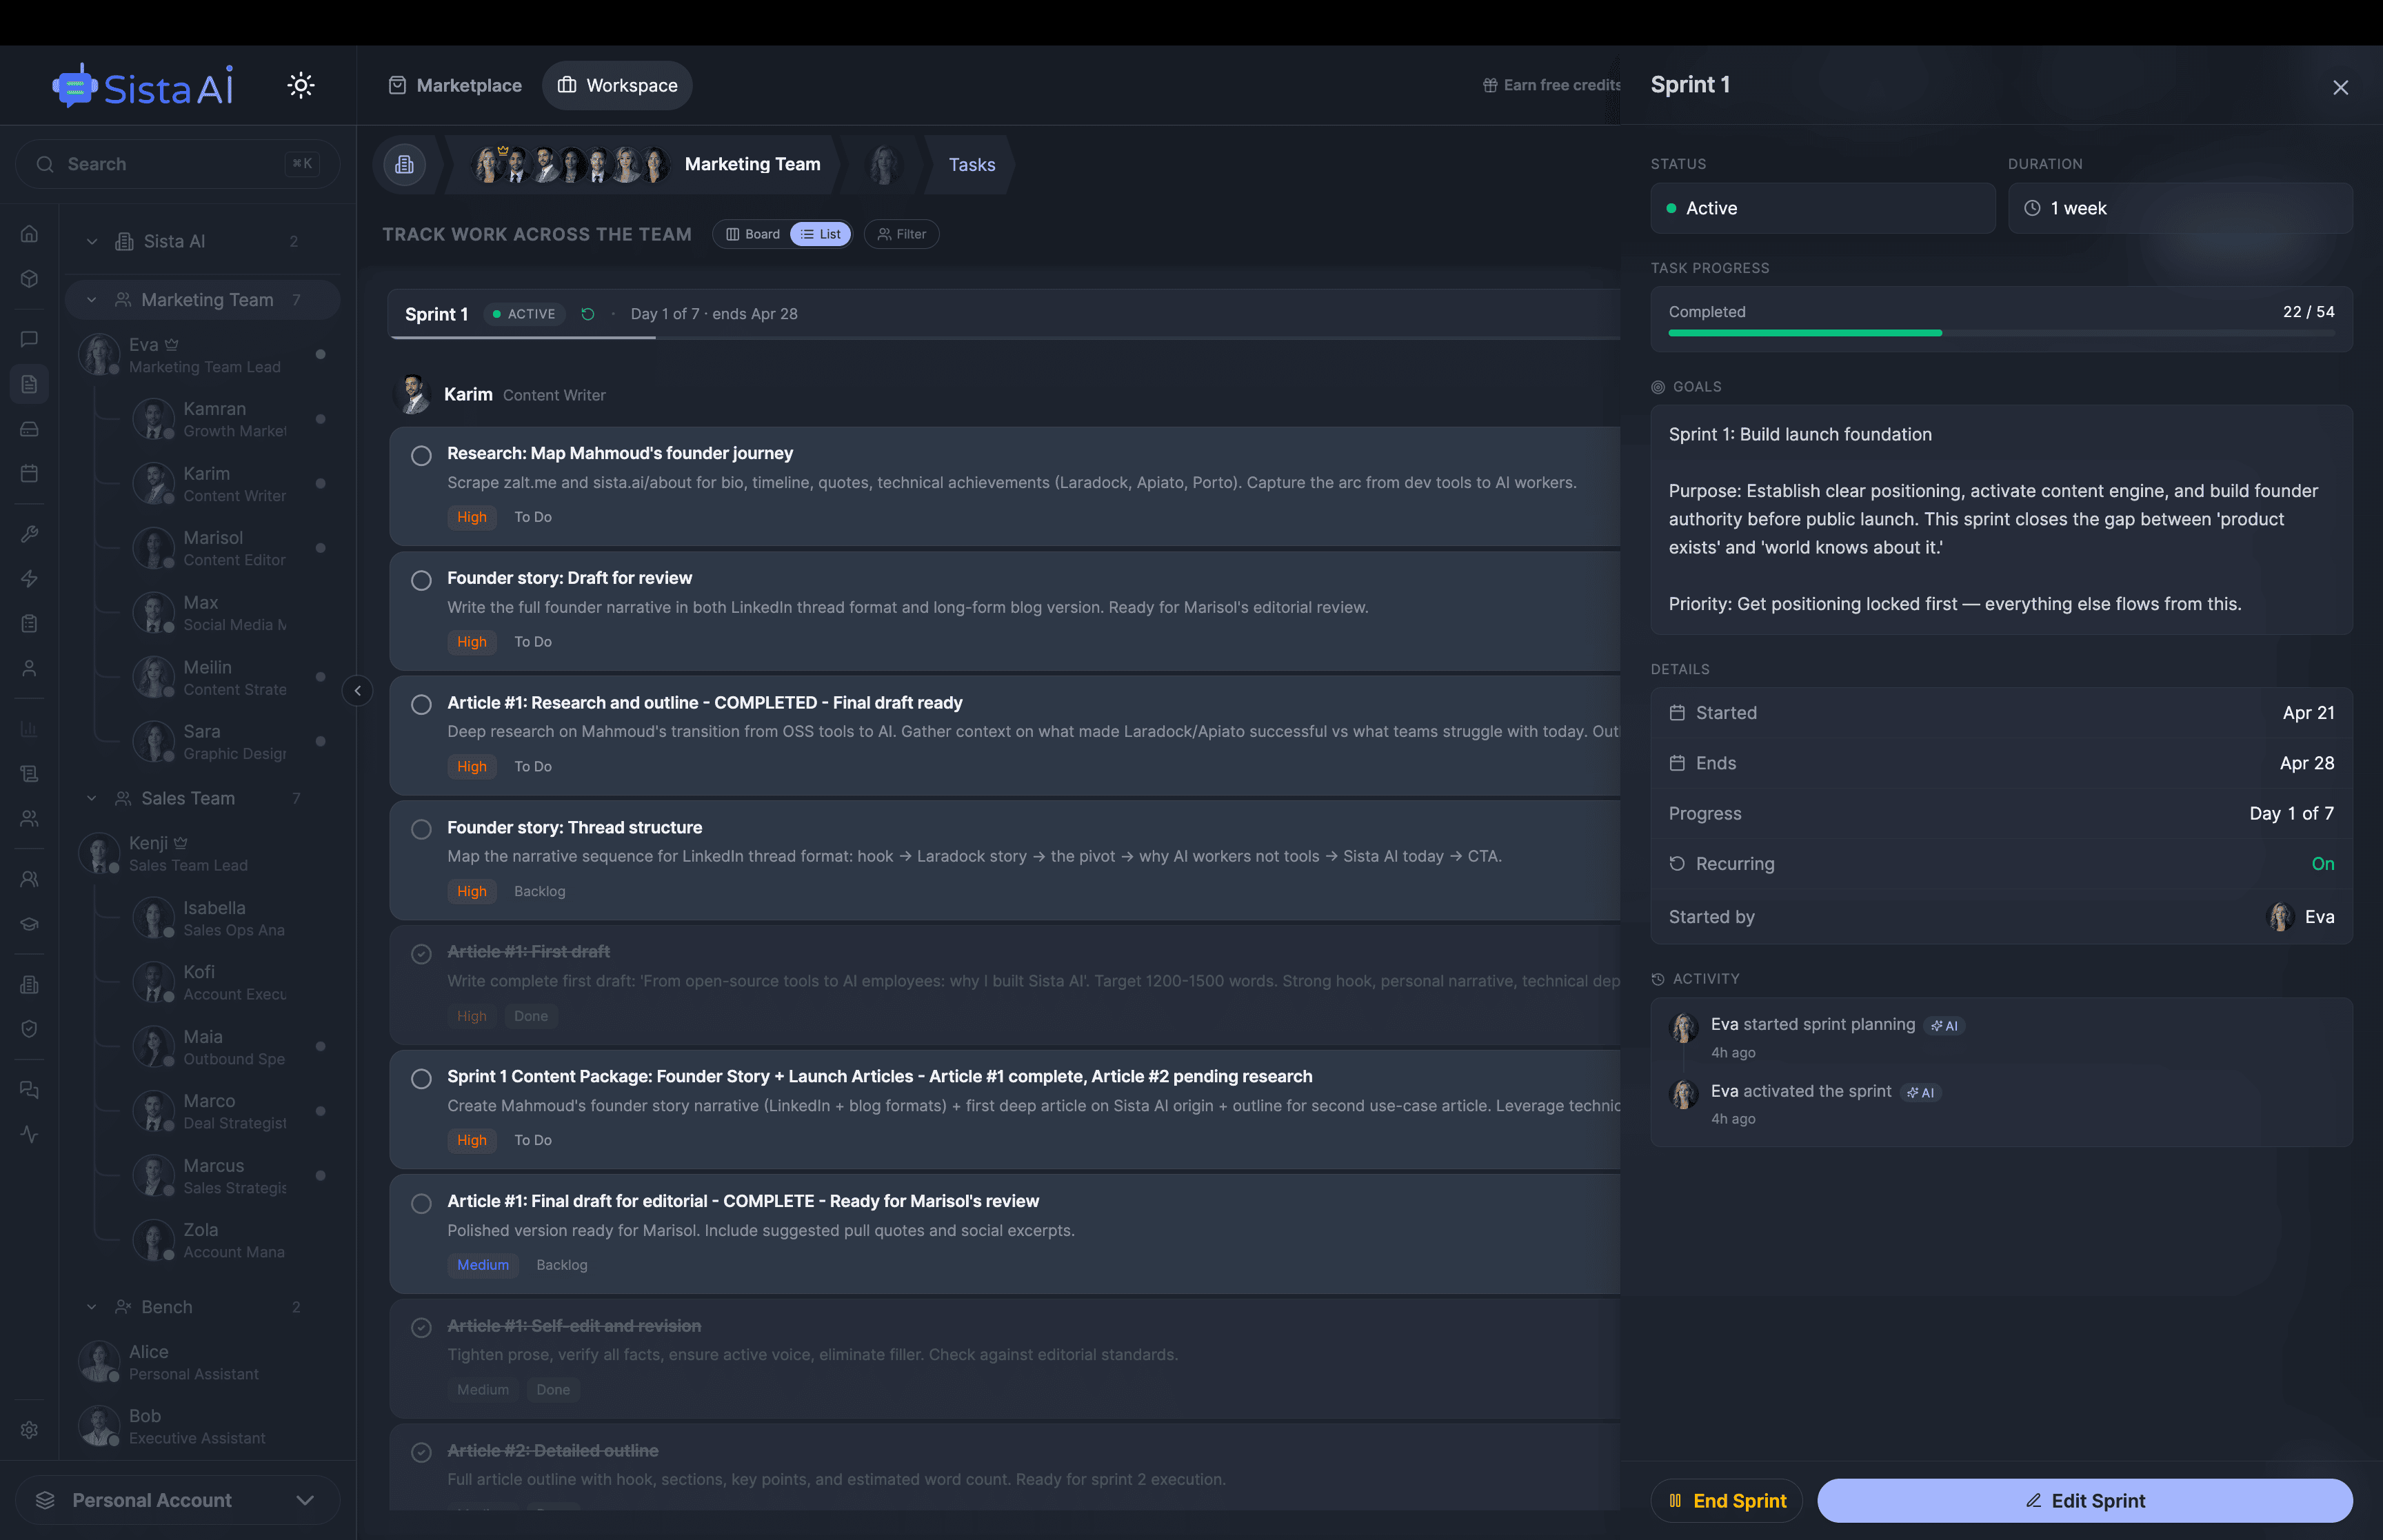Viewport: 2383px width, 1540px height.
Task: Click Eva's avatar in Started by row
Action: click(x=2281, y=917)
